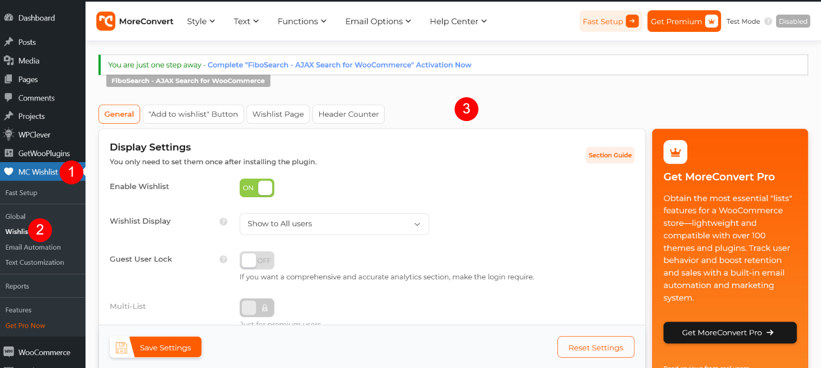Click the arrow icon on Fast Setup
Screen dimensions: 821x368
[632, 21]
